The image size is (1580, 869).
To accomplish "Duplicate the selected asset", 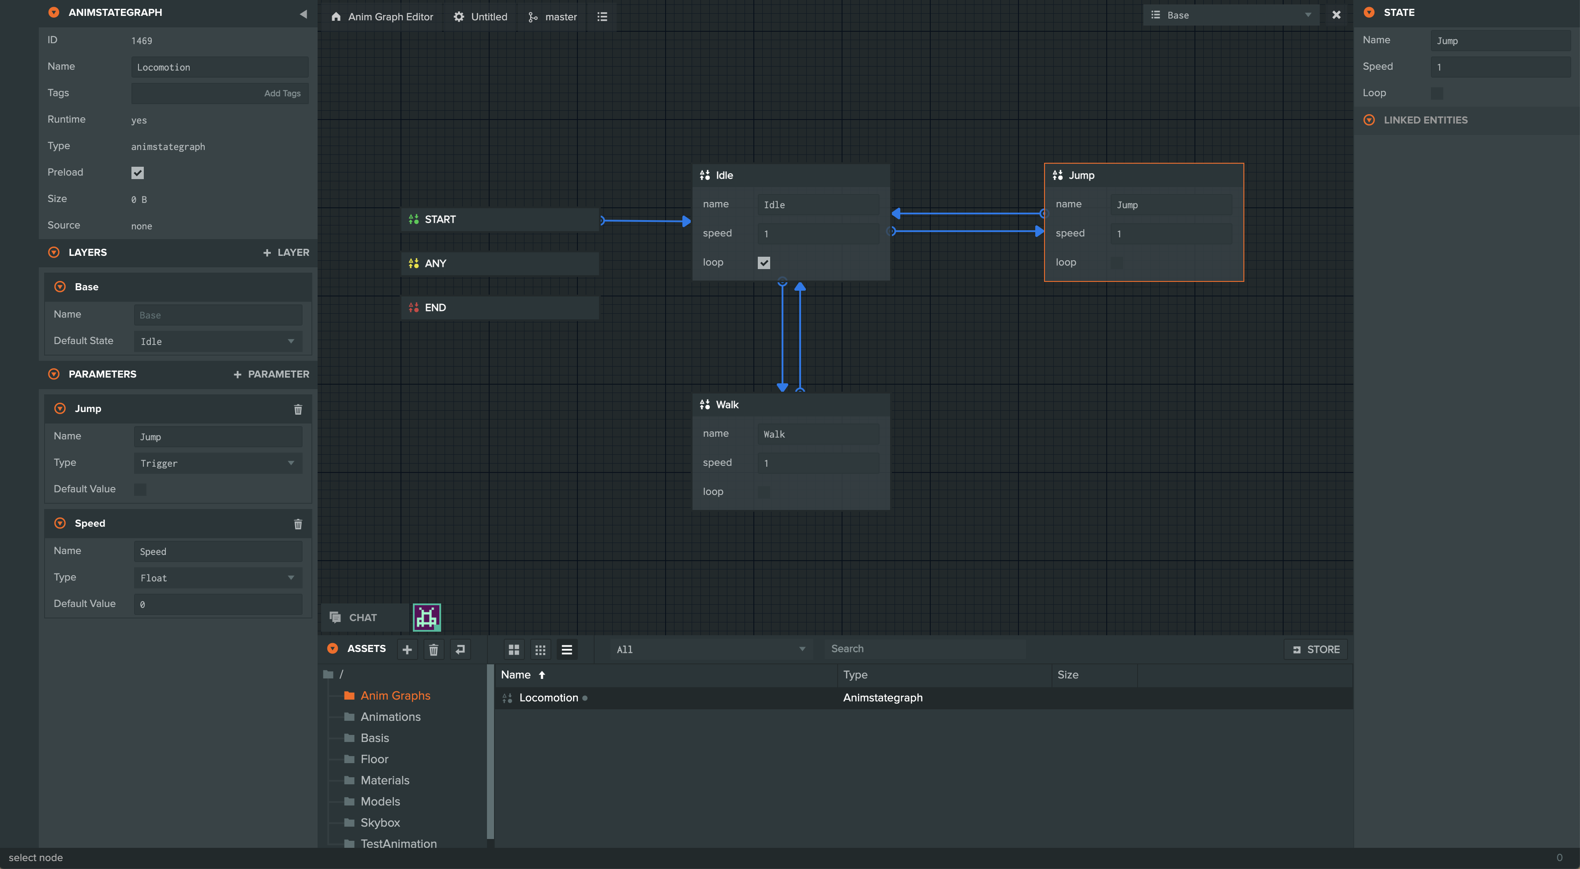I will point(460,649).
